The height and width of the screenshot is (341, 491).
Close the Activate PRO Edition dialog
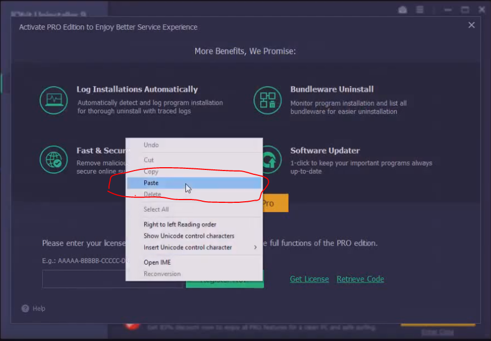[x=471, y=25]
